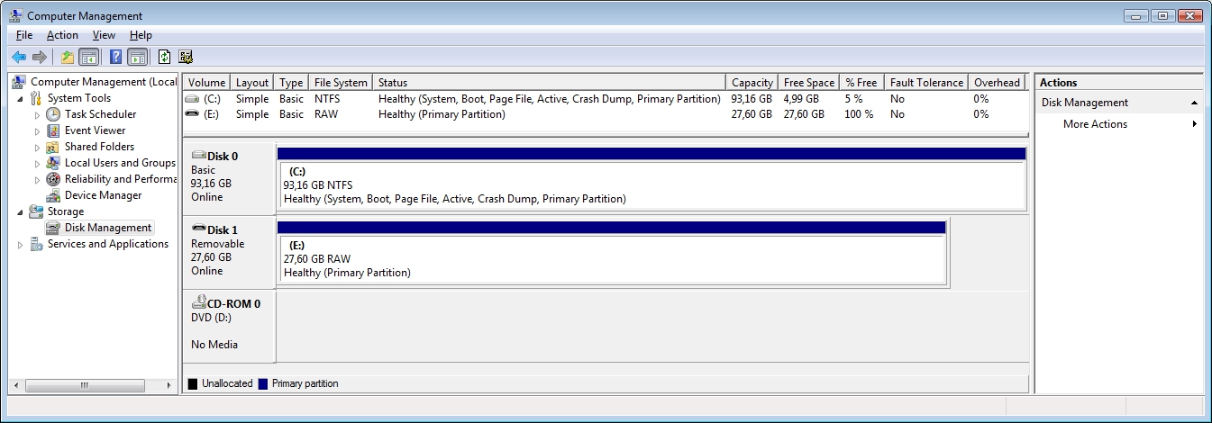Open the Action menu
The height and width of the screenshot is (423, 1212).
click(x=62, y=35)
